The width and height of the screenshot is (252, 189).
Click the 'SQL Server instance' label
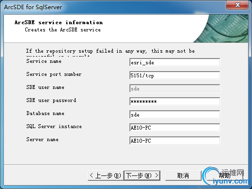[x=54, y=127]
